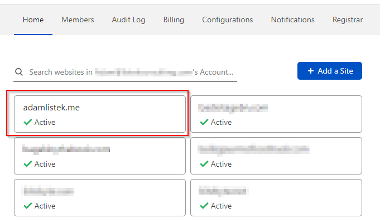Click the plus icon on Add a Site
380x218 pixels.
tap(311, 71)
